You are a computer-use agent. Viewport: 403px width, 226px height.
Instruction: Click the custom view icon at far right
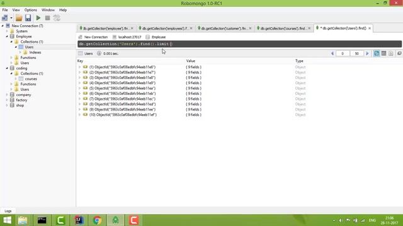tap(399, 53)
